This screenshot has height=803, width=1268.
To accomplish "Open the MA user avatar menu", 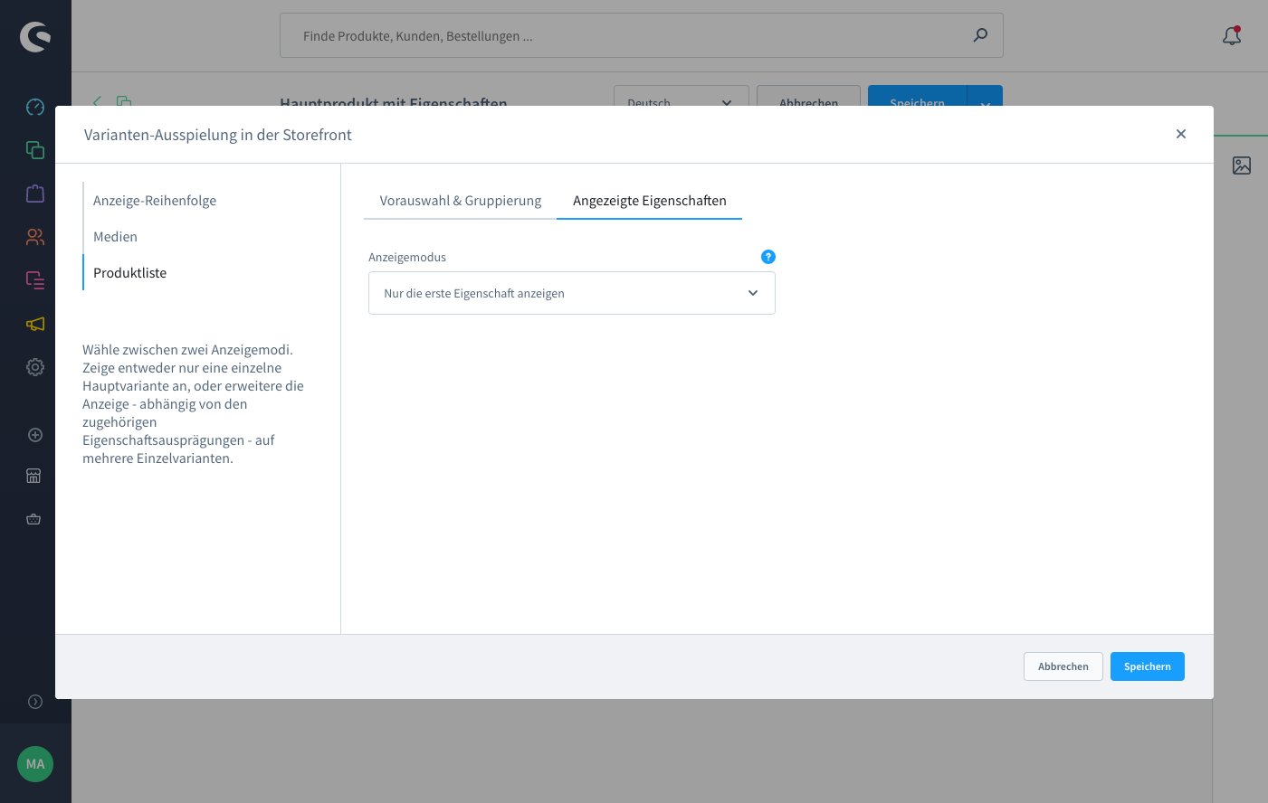I will click(35, 764).
